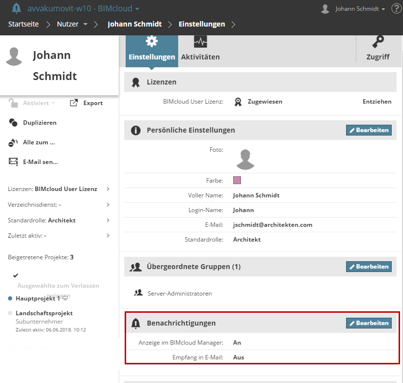This screenshot has height=383, width=403.
Task: Click the notification bell icon in header
Action: tap(17, 8)
